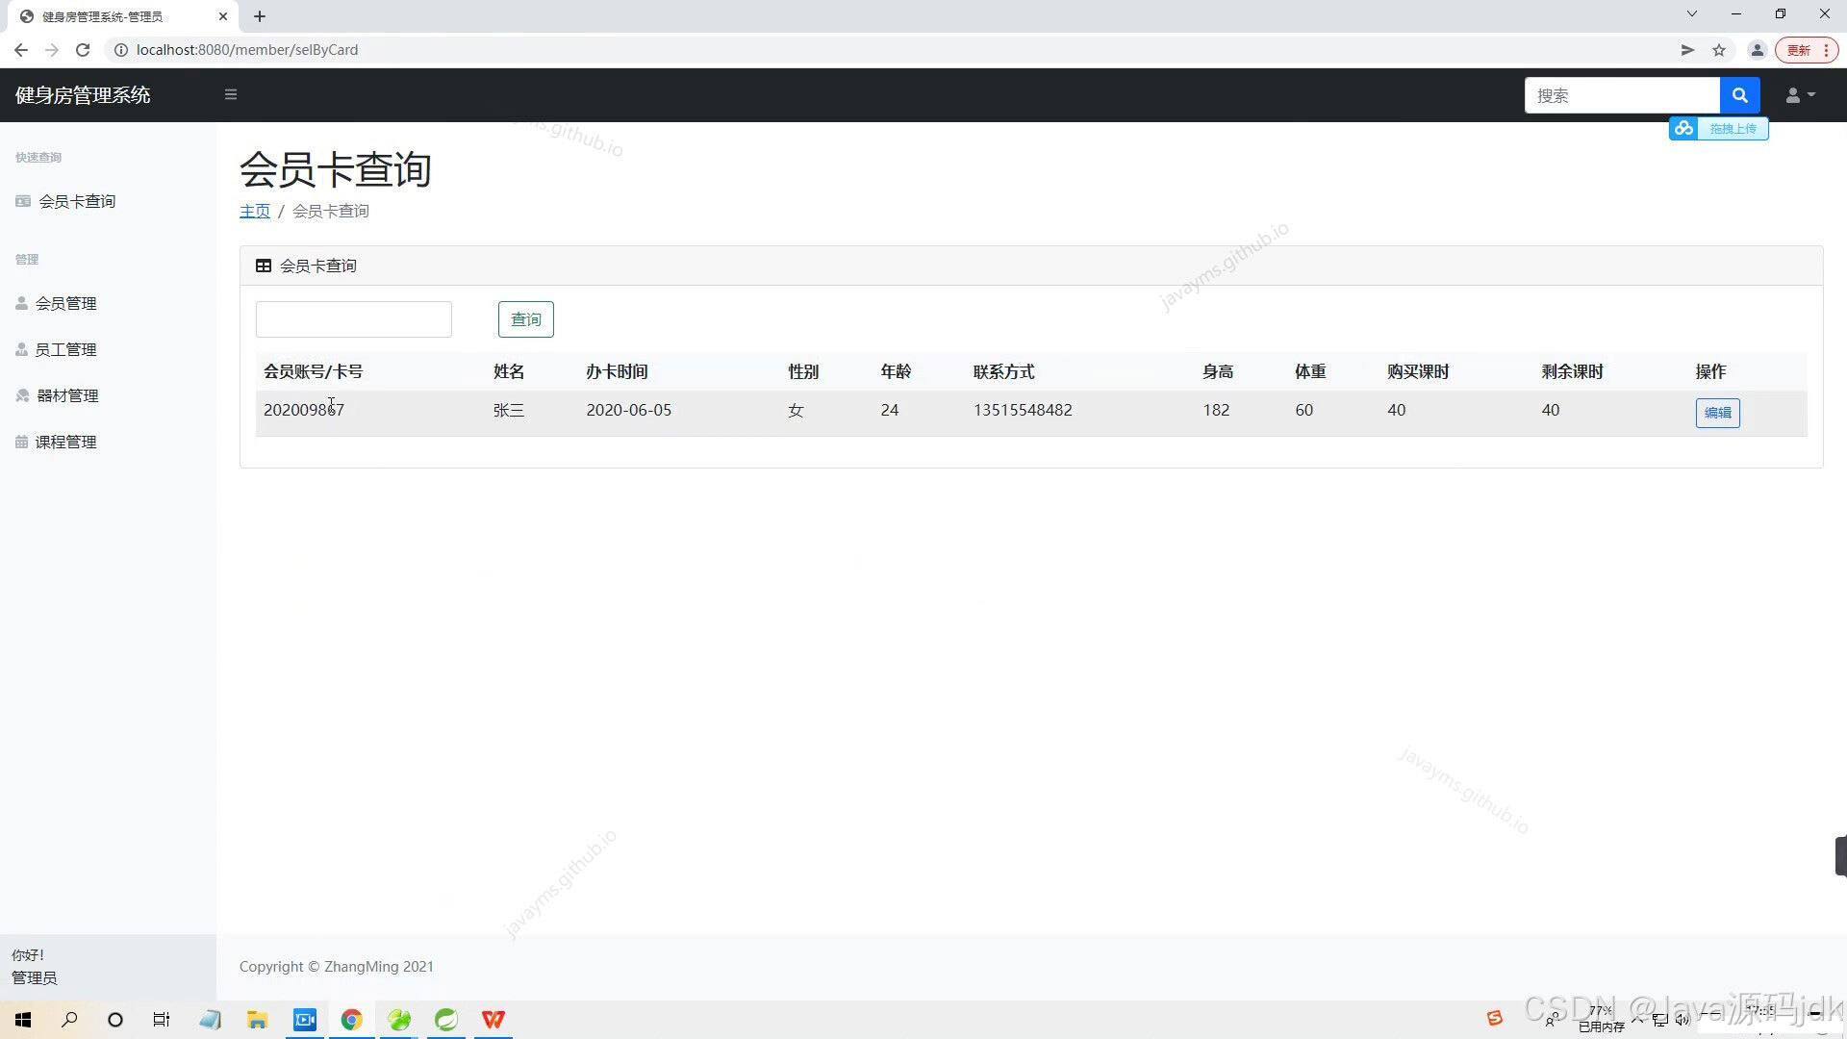
Task: Select 会员管理 in the sidebar
Action: (67, 303)
